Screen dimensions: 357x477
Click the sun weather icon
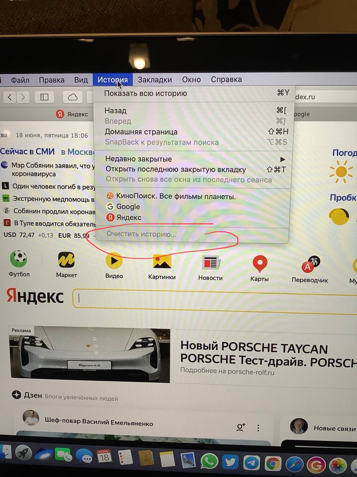coord(341,172)
